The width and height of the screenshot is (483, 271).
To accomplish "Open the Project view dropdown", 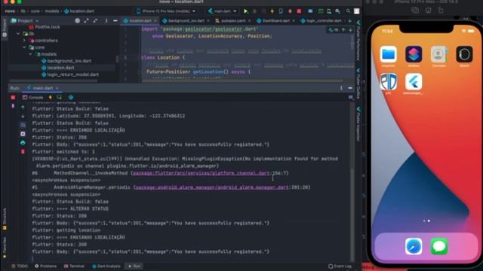I will 25,21.
